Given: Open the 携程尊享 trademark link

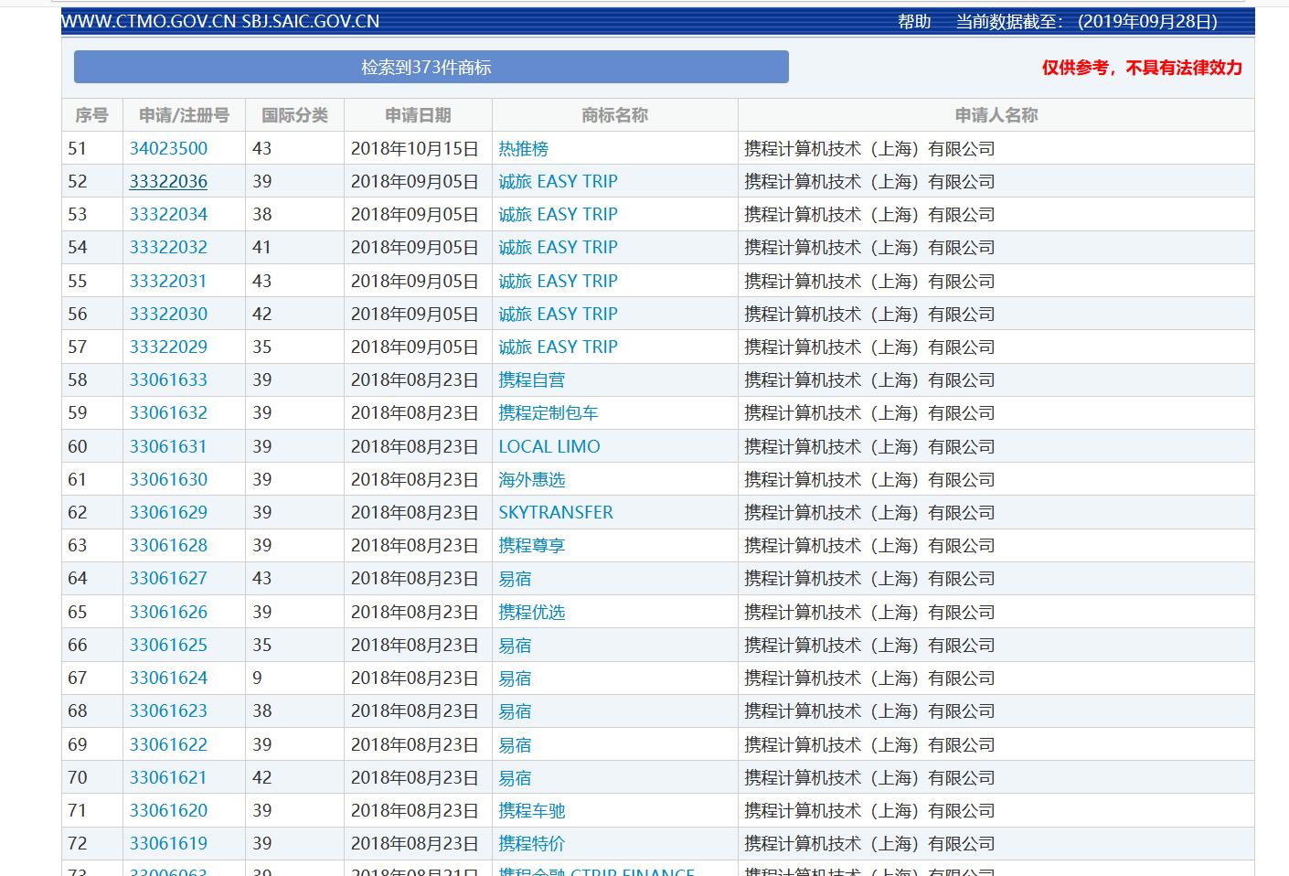Looking at the screenshot, I should pos(531,545).
